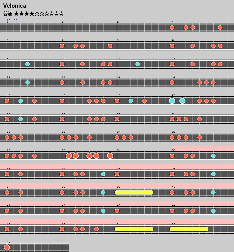234x252 pixels.
Task: Select the last red note in measure 4
Action: click(220, 27)
